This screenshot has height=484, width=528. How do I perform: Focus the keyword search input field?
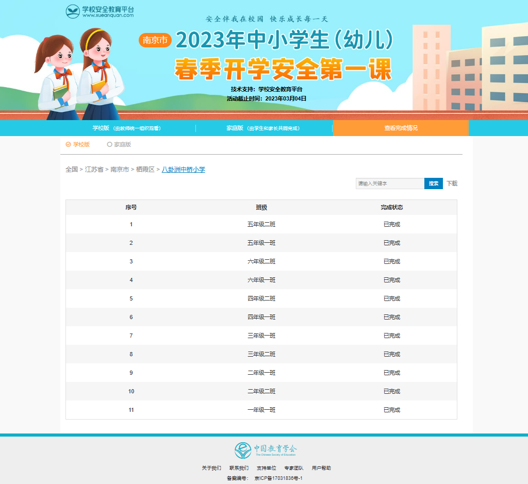point(390,183)
